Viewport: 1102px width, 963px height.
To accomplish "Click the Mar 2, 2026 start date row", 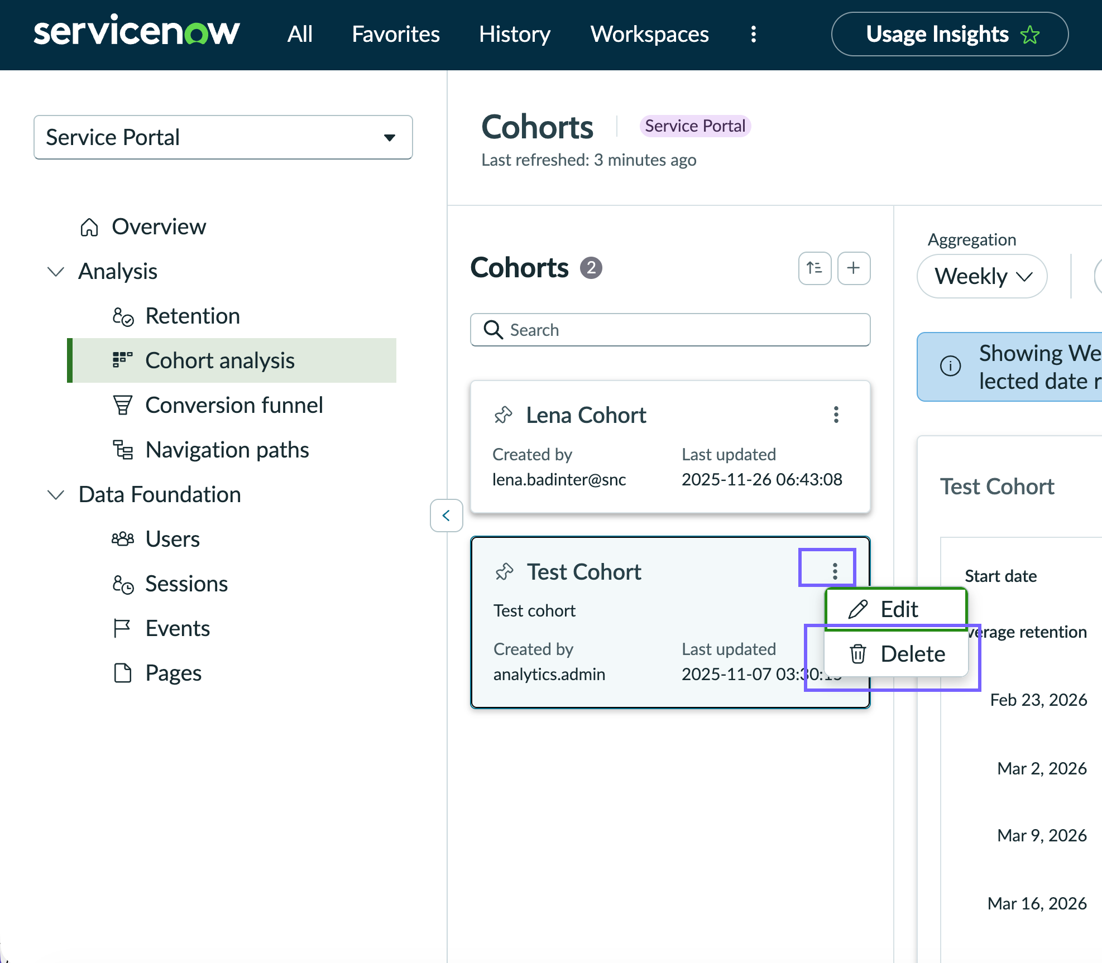I will click(x=1042, y=768).
